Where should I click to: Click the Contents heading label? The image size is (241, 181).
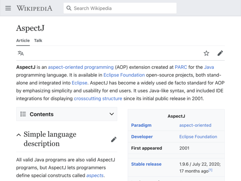[42, 114]
